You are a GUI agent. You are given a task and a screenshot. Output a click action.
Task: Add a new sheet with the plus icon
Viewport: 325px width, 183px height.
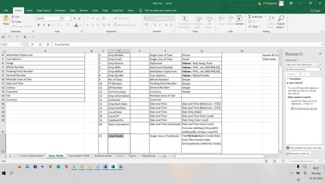pos(165,156)
